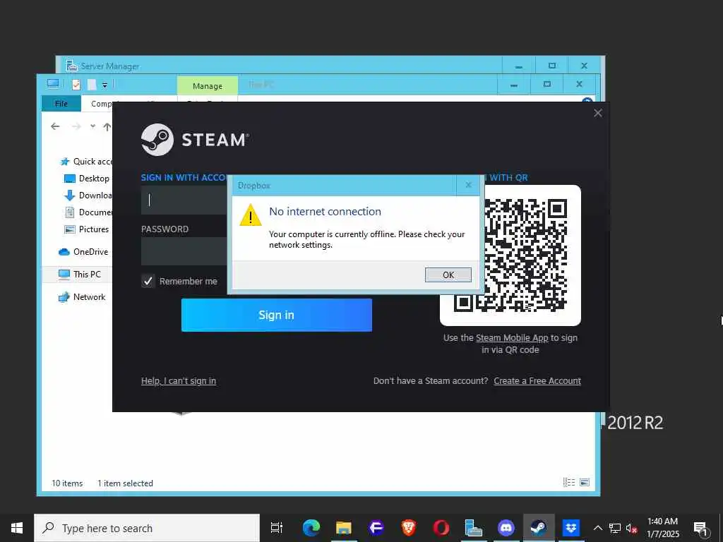Click the yellow warning icon in Dropbox dialog
The image size is (723, 542).
[x=251, y=215]
